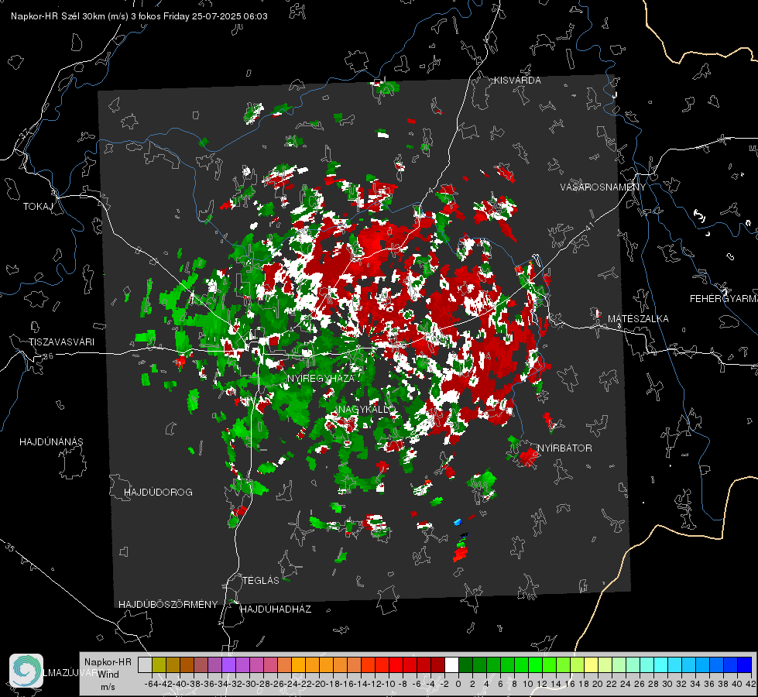This screenshot has width=758, height=697.
Task: Choose the dark red swatch between -4 and -2
Action: 437,665
